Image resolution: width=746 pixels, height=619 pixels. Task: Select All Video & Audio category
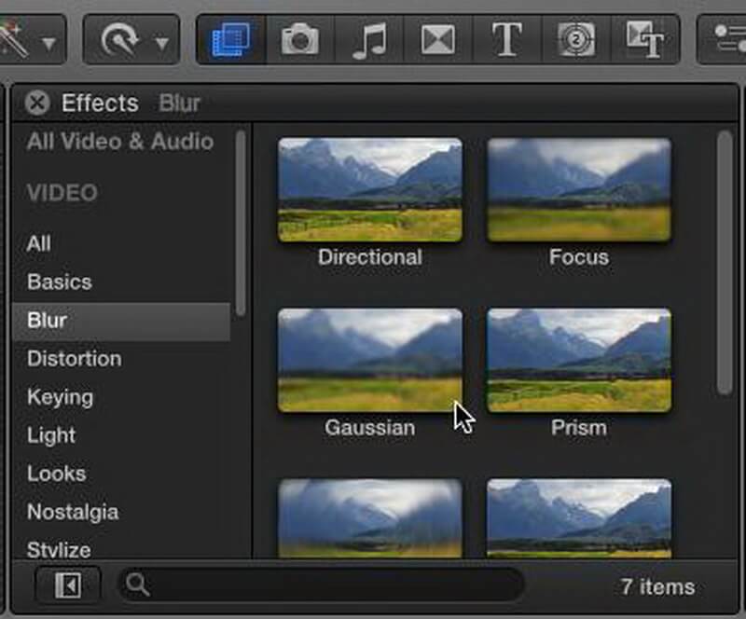[120, 142]
